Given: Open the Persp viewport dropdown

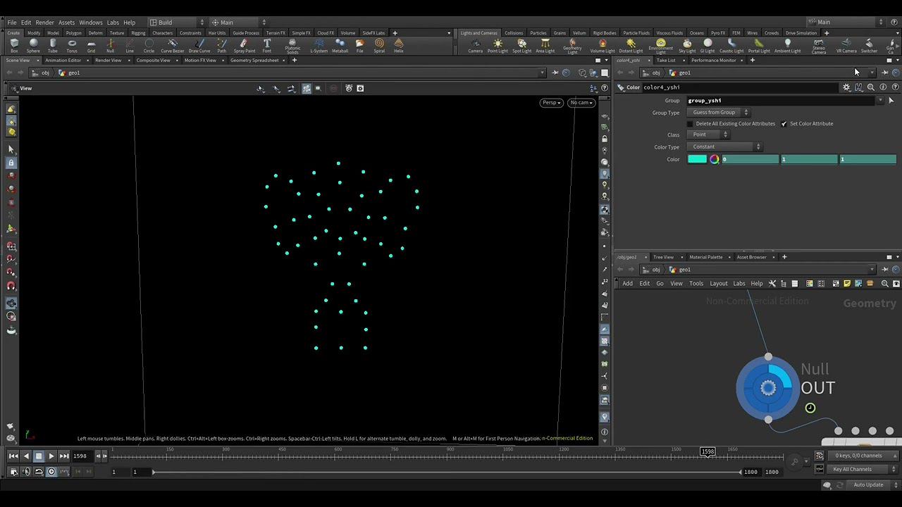Looking at the screenshot, I should 551,103.
